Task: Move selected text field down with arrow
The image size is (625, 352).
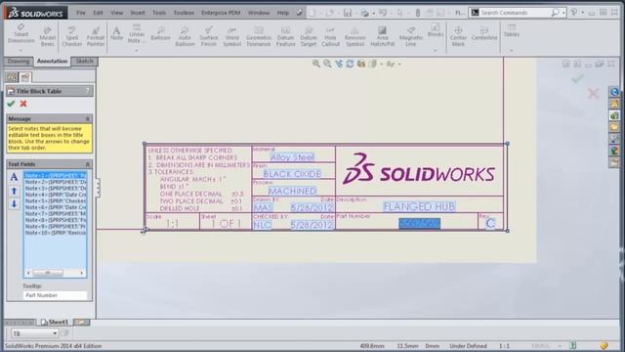Action: tap(14, 204)
